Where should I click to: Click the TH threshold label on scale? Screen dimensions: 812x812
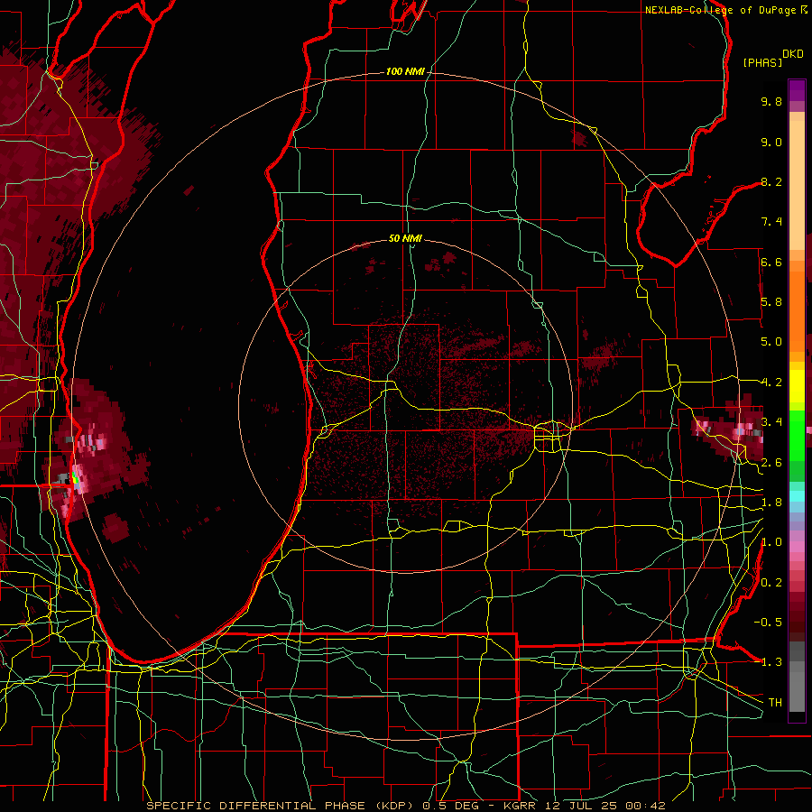(x=775, y=703)
